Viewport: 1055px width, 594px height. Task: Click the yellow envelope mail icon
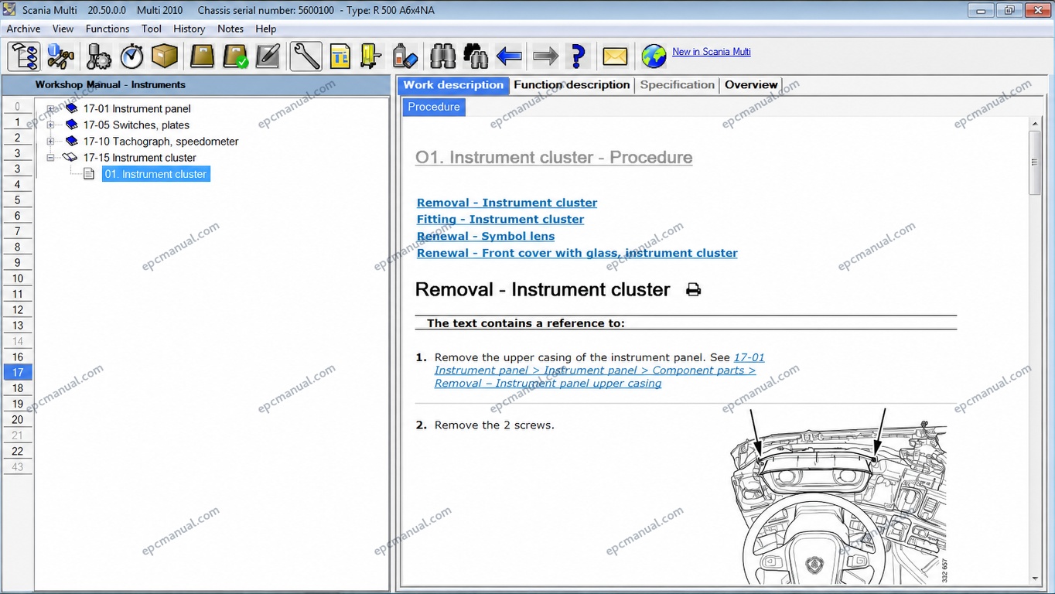click(x=615, y=56)
